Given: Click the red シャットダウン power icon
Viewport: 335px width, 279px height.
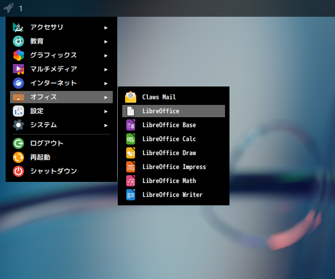Looking at the screenshot, I should [x=18, y=171].
